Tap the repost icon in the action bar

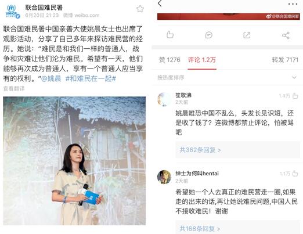pos(247,35)
